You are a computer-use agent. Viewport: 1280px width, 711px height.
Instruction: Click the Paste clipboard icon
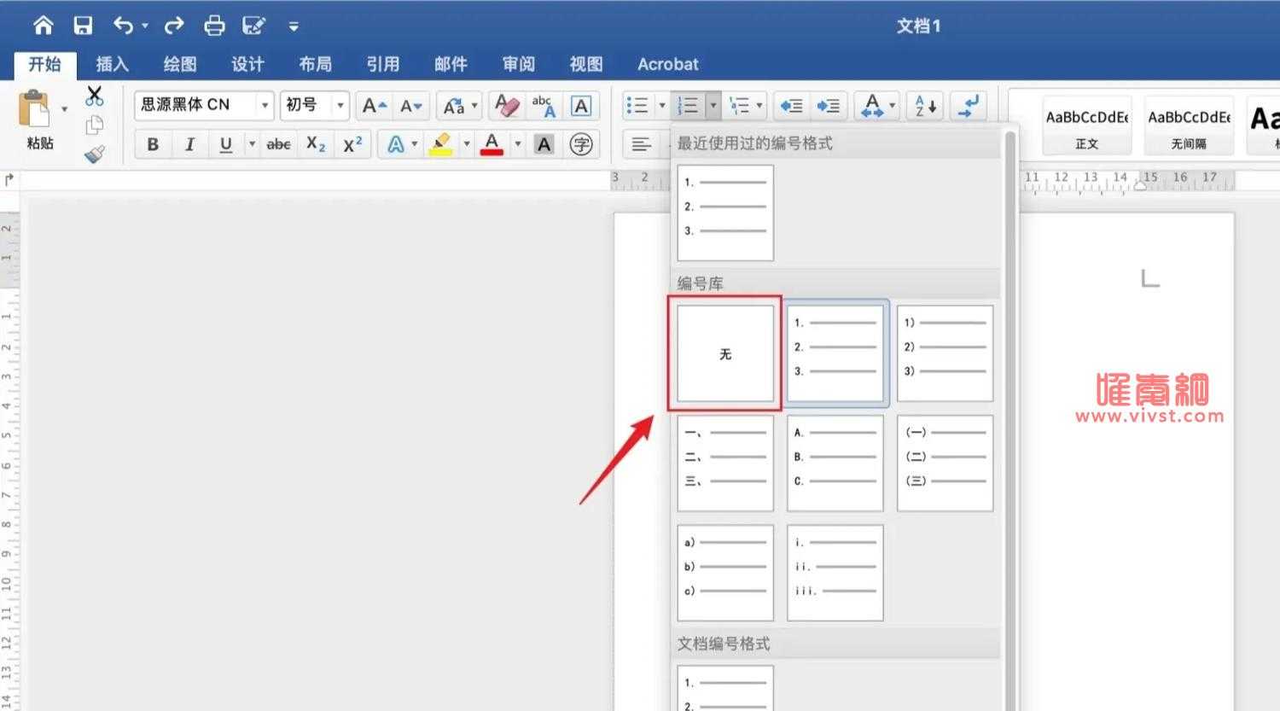point(36,109)
